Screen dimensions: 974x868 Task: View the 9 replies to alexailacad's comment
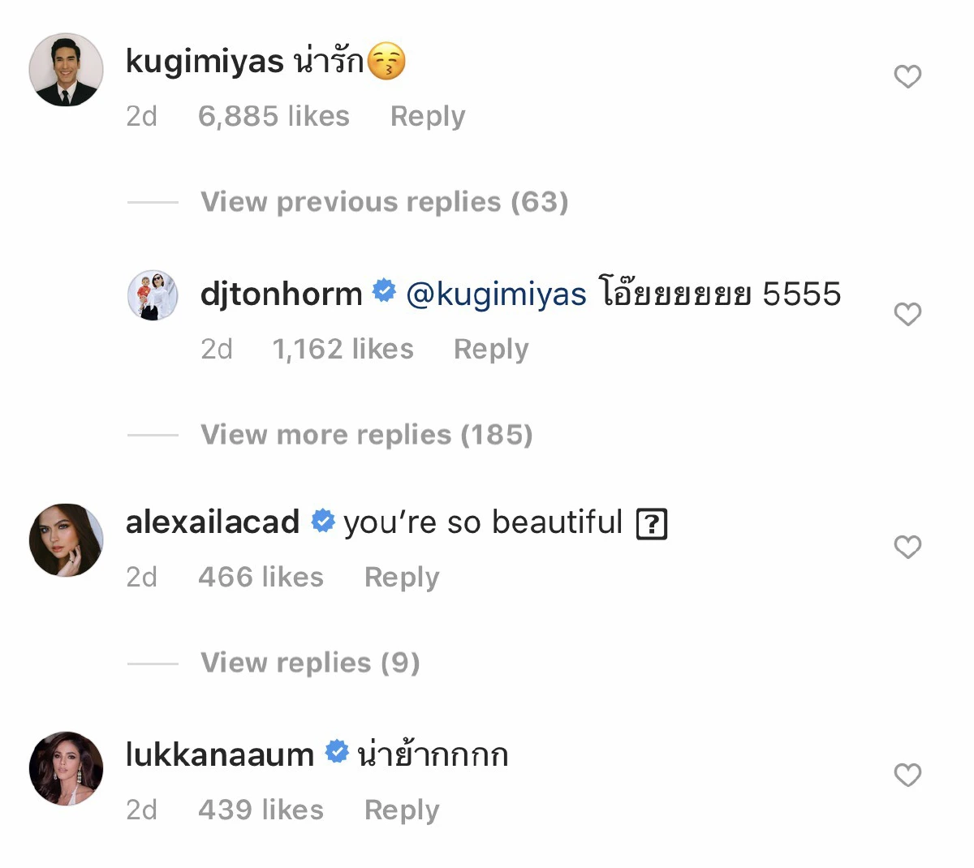coord(309,662)
